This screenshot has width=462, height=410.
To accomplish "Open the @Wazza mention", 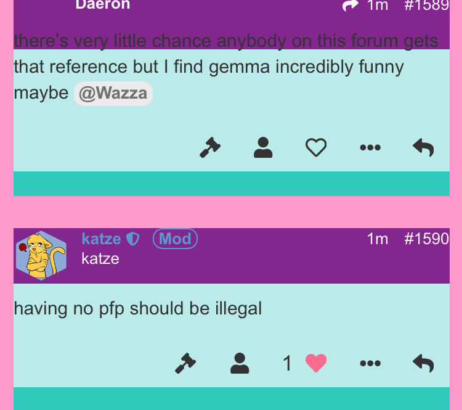I will pyautogui.click(x=113, y=94).
